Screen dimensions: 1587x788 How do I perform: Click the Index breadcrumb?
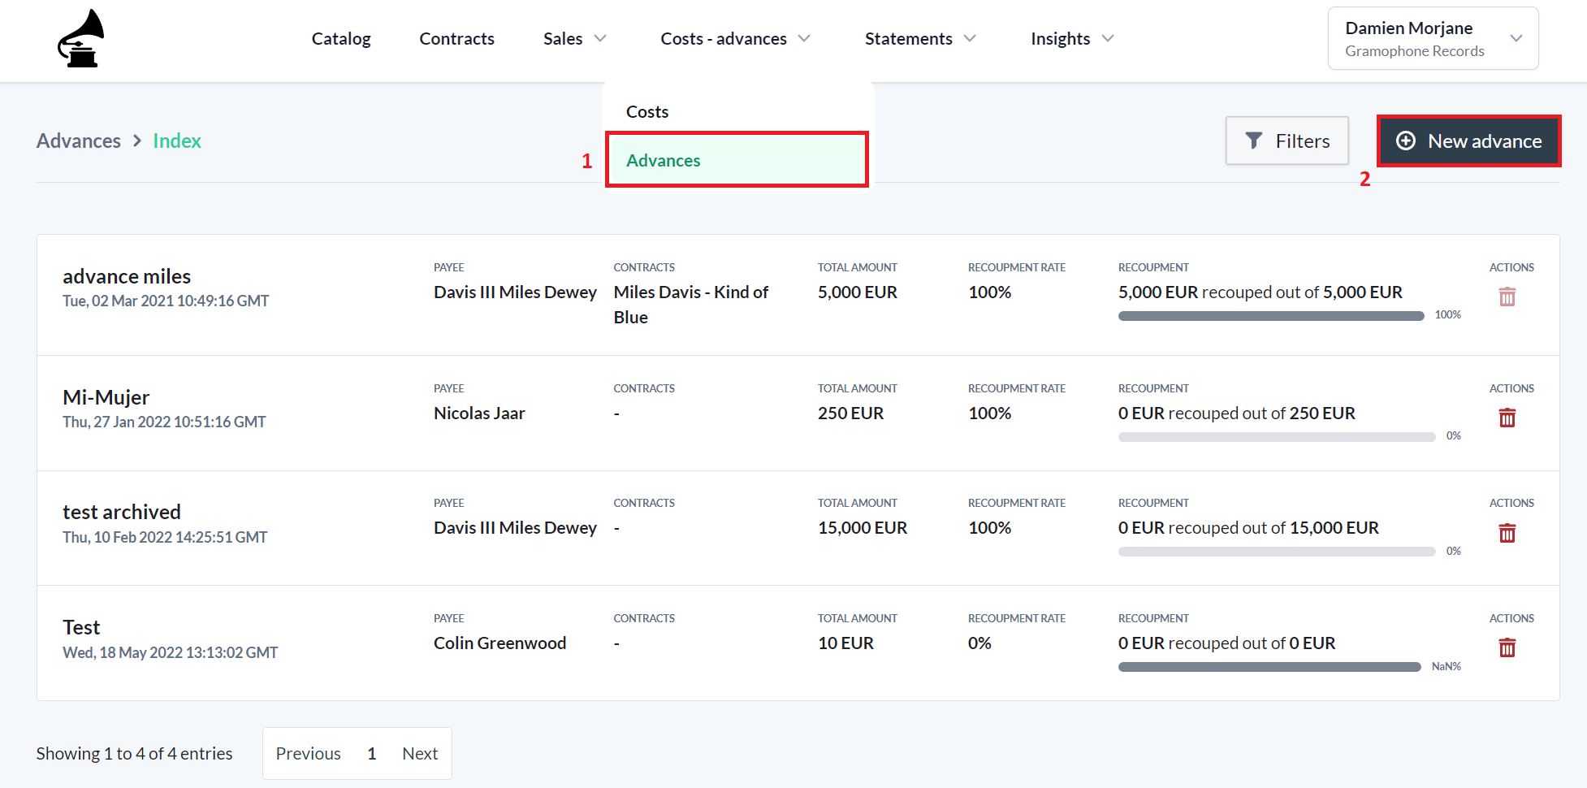(x=177, y=141)
